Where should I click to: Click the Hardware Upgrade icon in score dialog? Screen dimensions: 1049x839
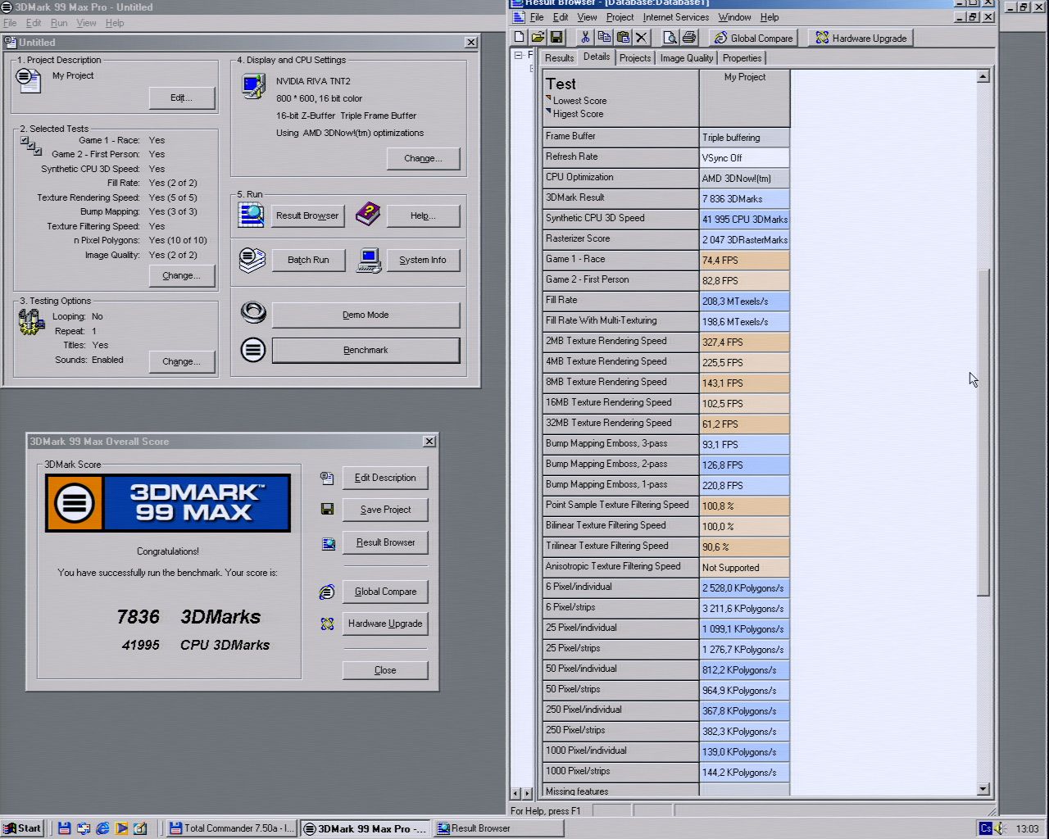tap(327, 624)
